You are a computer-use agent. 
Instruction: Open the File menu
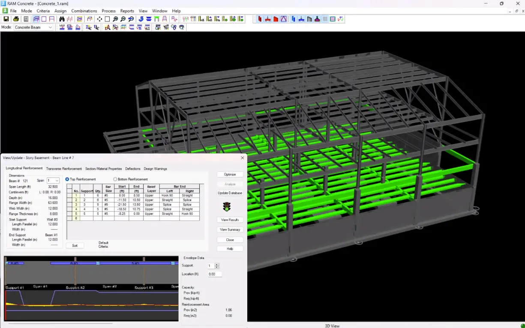pyautogui.click(x=13, y=11)
